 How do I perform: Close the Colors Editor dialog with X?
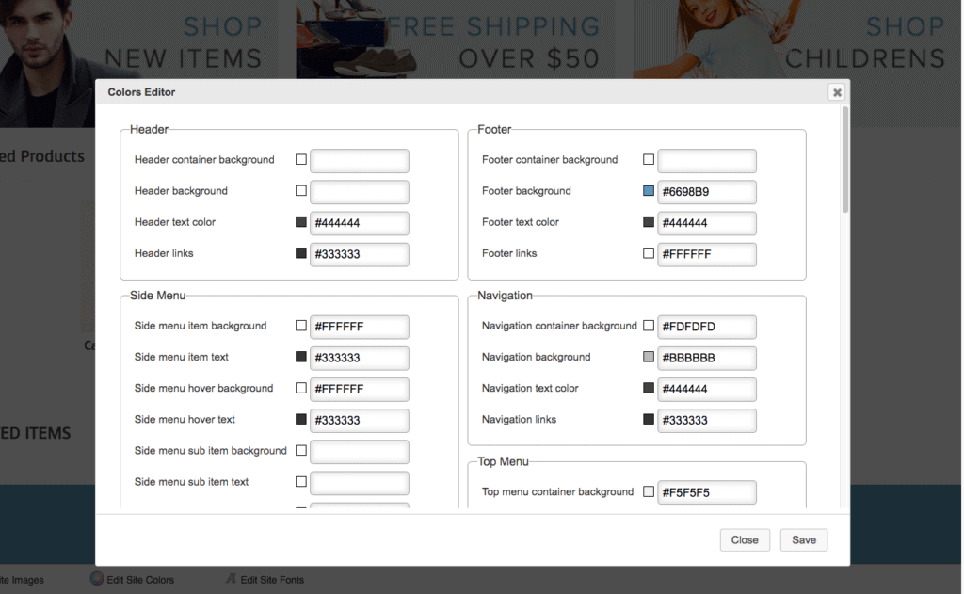point(836,92)
